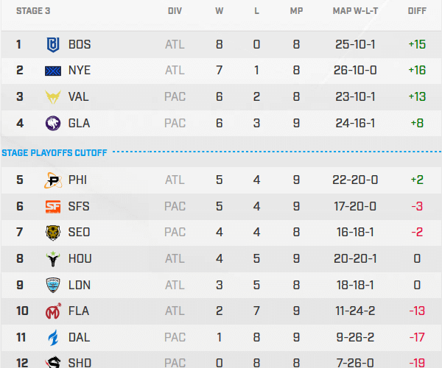Image resolution: width=442 pixels, height=368 pixels.
Task: Open the Philadelphia Fusion logo
Action: coord(53,180)
